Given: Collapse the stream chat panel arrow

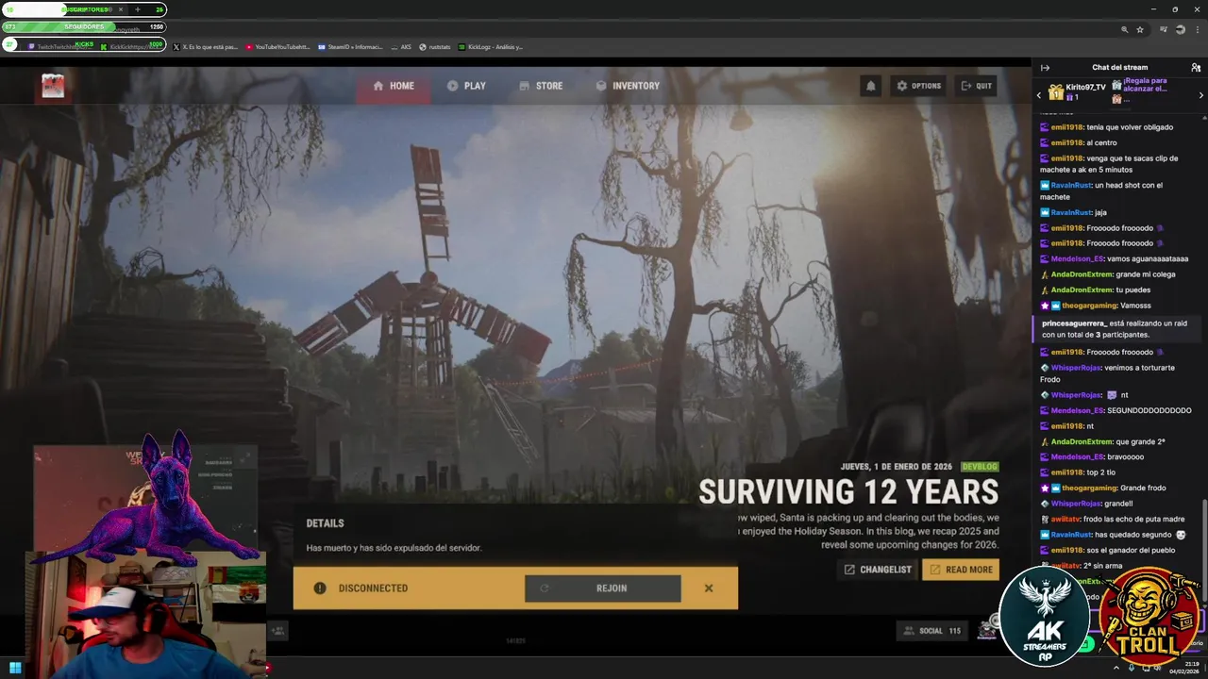Looking at the screenshot, I should pos(1045,68).
